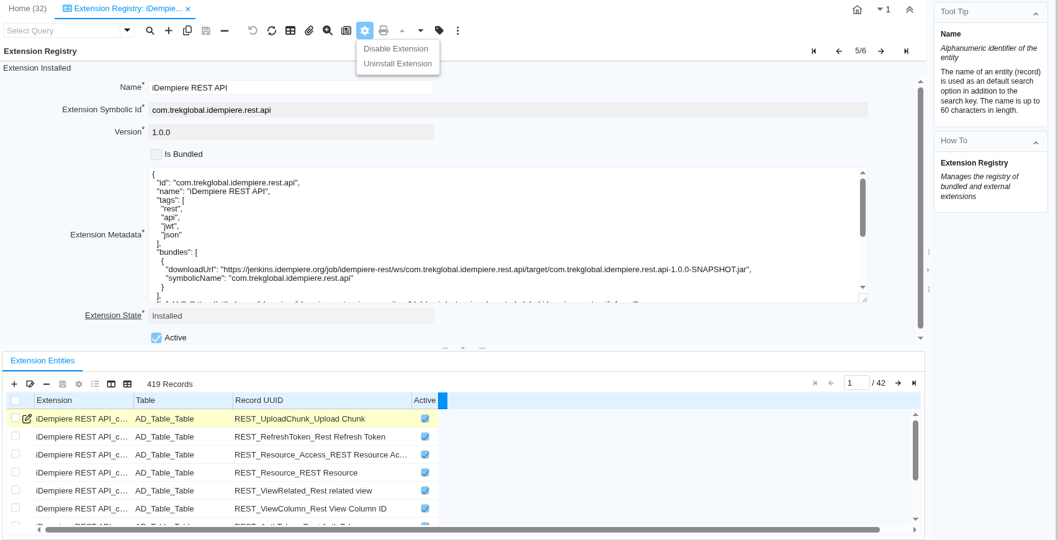
Task: Click the Extension Entities horizontal scrollbar
Action: point(462,529)
